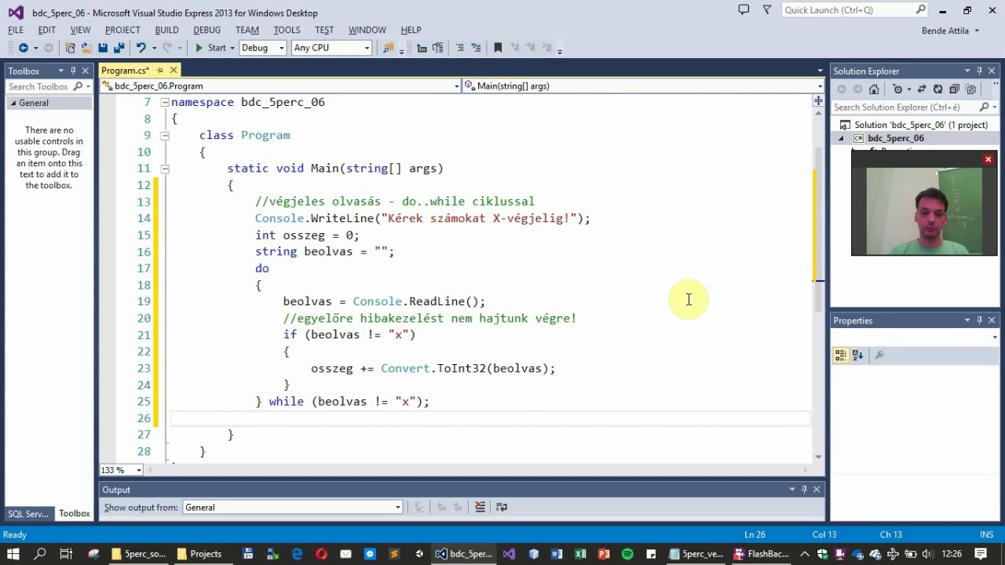Open the DEBUG menu
The height and width of the screenshot is (565, 1005).
tap(206, 30)
